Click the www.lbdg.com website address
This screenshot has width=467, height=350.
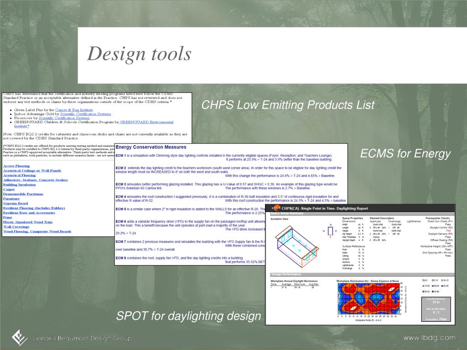coord(429,338)
